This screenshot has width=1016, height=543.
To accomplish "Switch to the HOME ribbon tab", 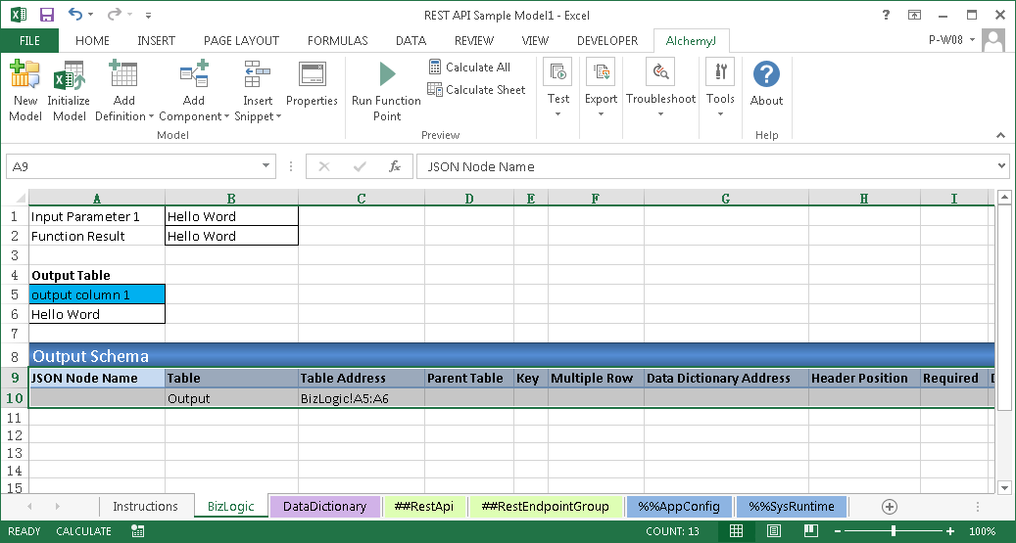I will (92, 40).
